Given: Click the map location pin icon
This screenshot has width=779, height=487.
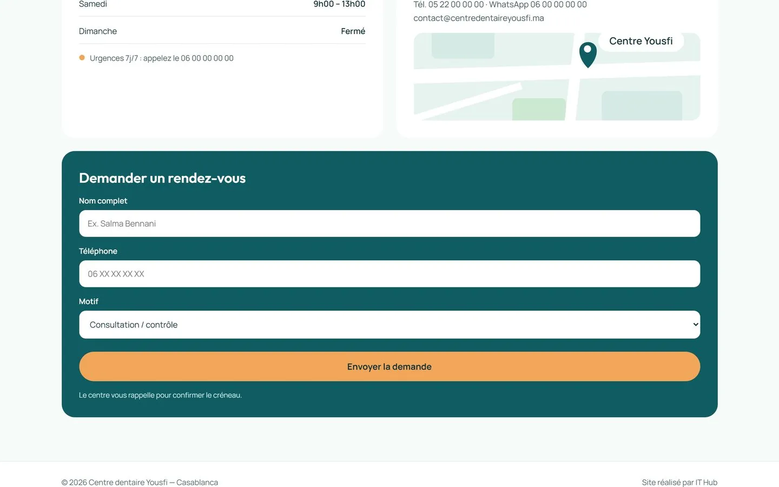Looking at the screenshot, I should click(x=587, y=55).
